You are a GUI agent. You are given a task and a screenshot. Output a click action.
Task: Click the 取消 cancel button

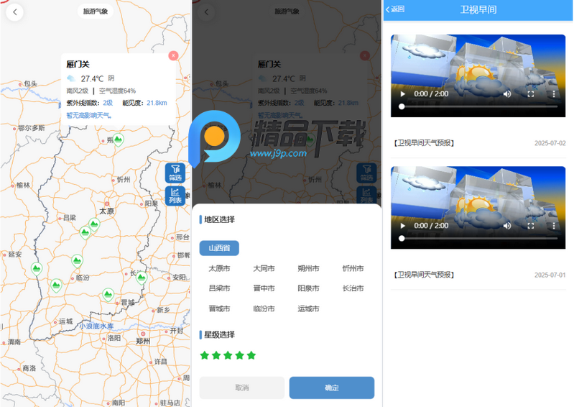coord(242,388)
